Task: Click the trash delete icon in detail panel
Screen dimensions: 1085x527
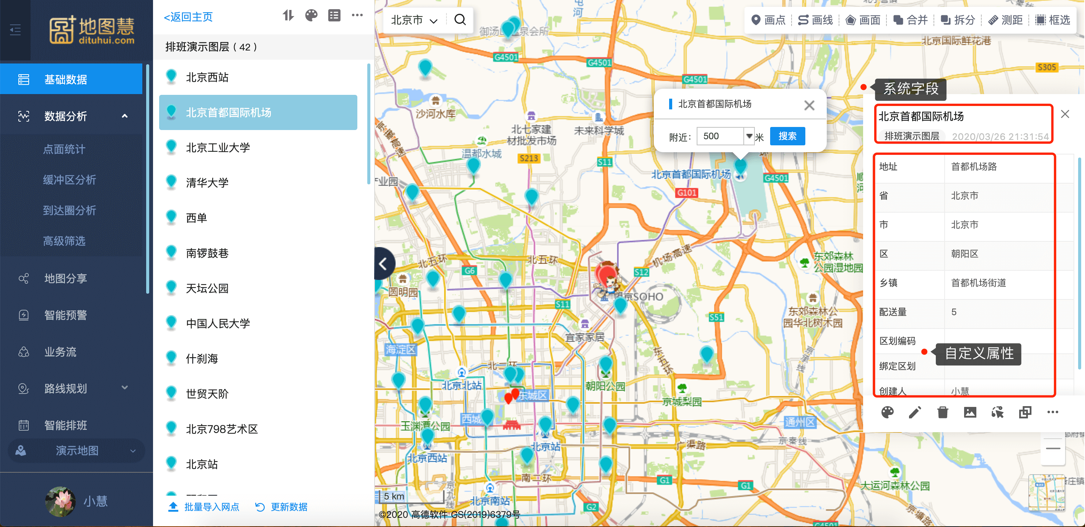Action: [x=943, y=413]
